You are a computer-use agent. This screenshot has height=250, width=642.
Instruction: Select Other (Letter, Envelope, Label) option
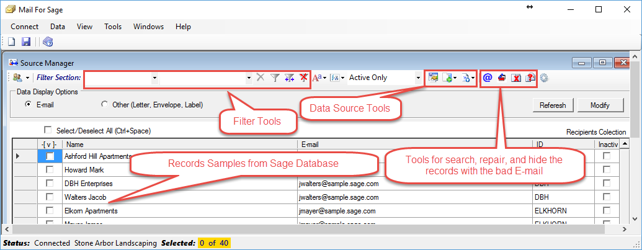[x=104, y=105]
